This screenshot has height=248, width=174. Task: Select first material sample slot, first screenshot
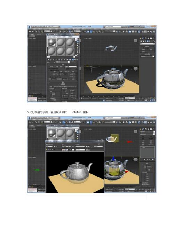[52, 42]
